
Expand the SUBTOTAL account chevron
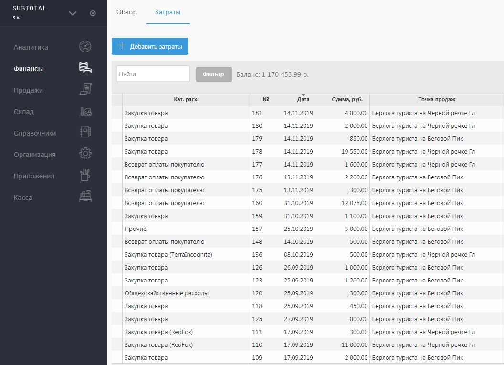click(73, 13)
